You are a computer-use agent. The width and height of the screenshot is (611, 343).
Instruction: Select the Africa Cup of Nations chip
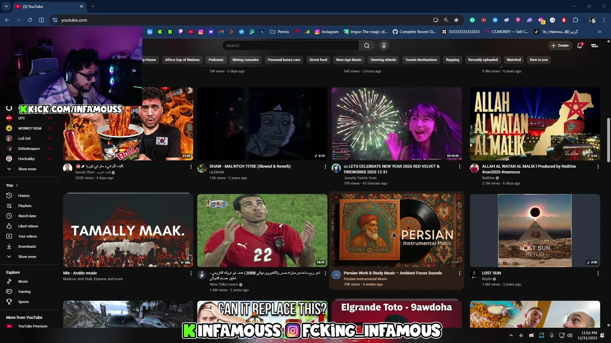coord(182,60)
